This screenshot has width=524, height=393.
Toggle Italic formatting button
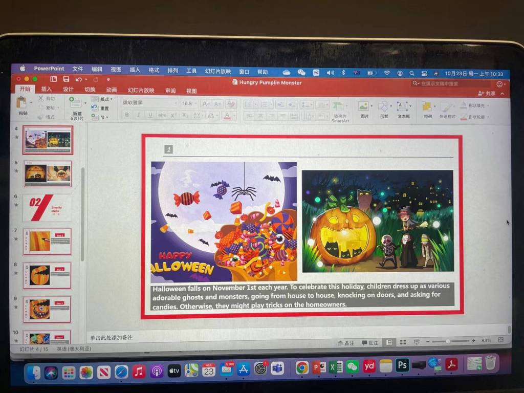(138, 115)
